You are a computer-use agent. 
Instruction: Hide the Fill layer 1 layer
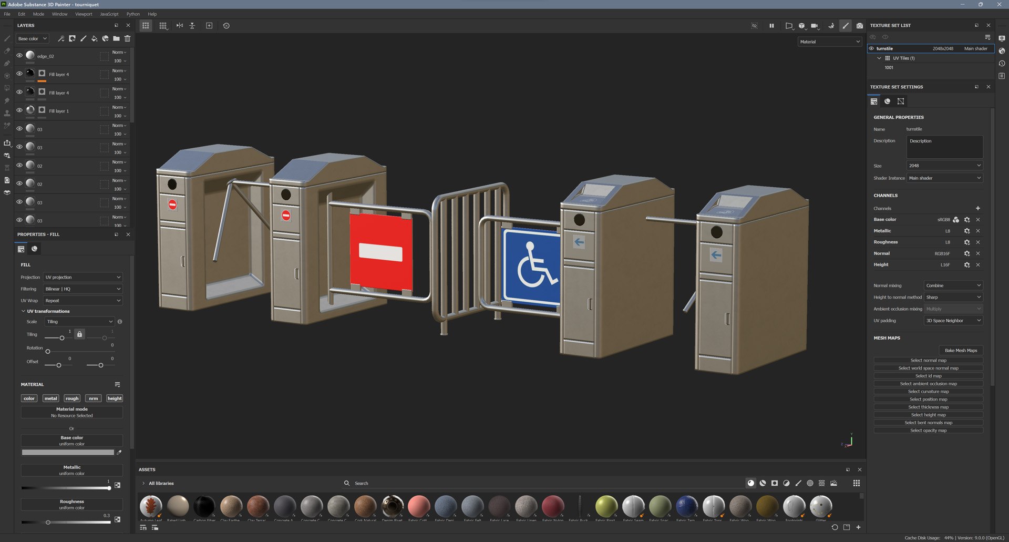click(19, 110)
